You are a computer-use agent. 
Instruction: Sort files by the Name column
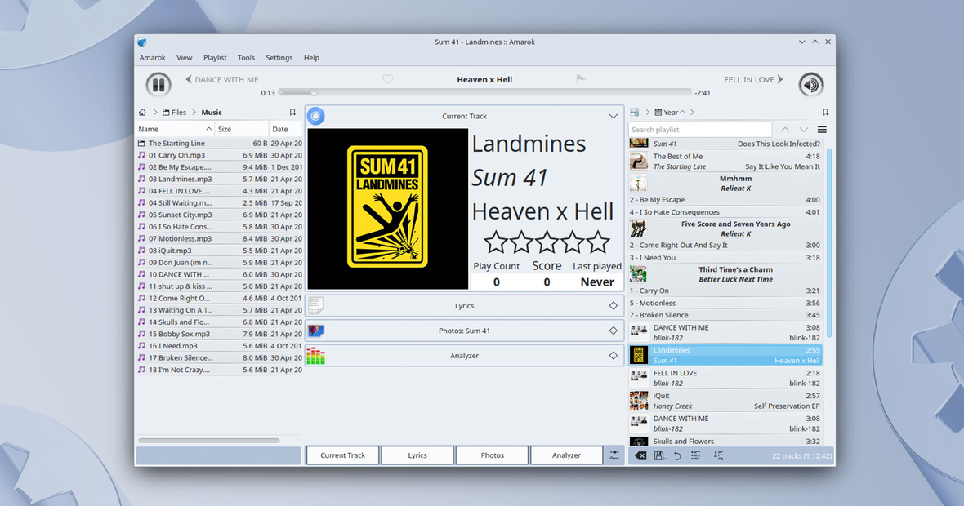[175, 129]
